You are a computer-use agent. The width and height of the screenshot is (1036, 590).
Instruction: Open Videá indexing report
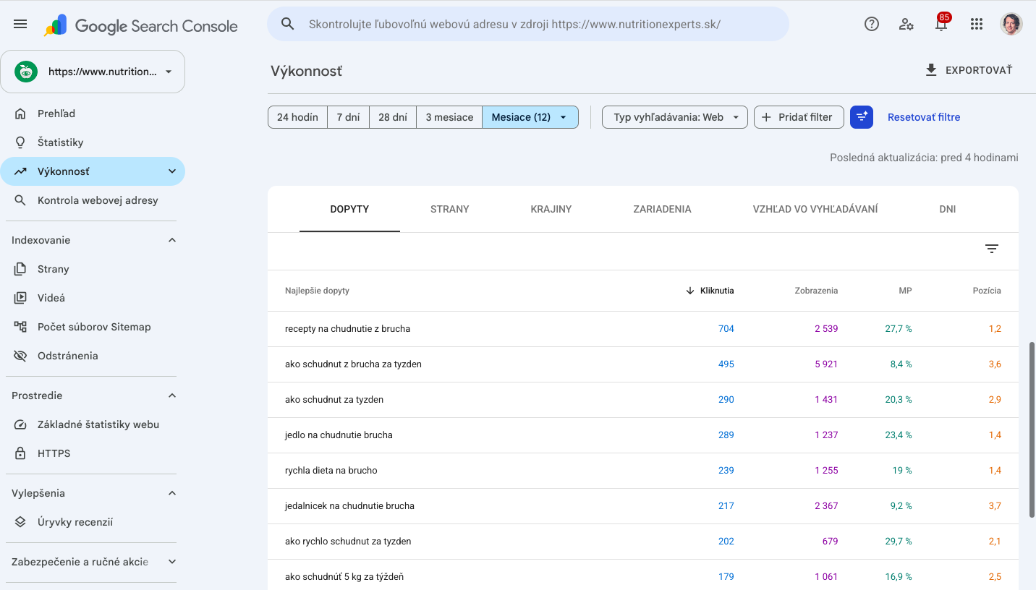[x=93, y=298]
